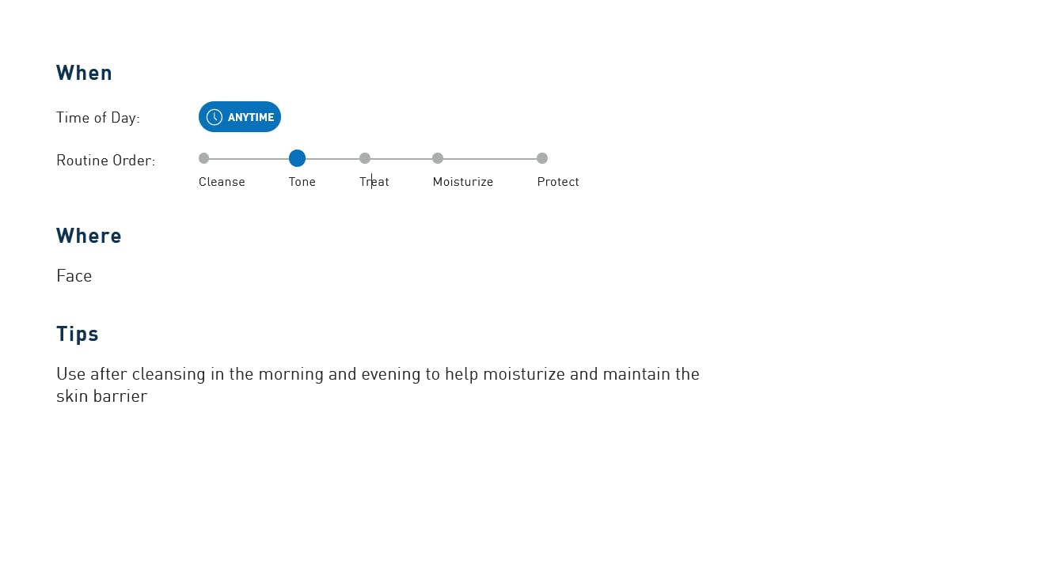This screenshot has height=564, width=1037.
Task: Click the Routine Order label
Action: [x=106, y=161]
